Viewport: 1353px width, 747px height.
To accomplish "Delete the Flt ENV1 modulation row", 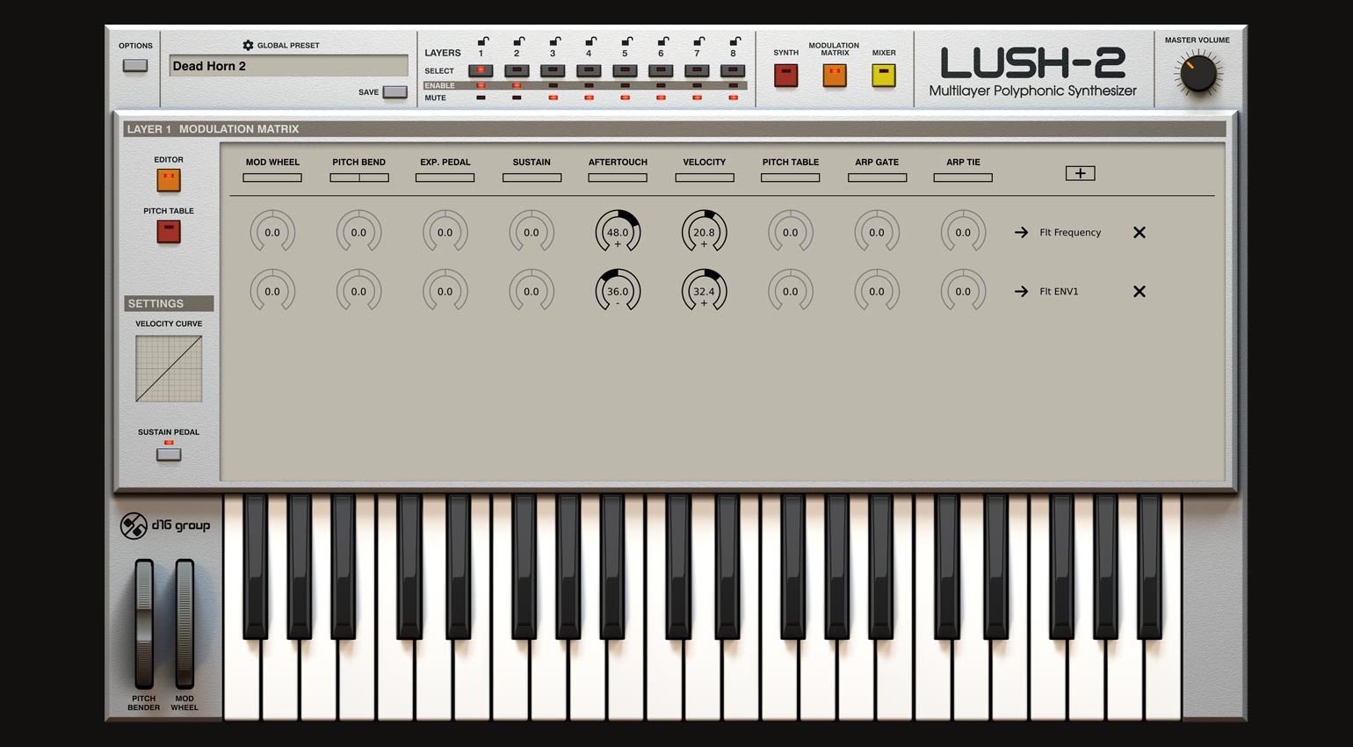I will 1139,291.
